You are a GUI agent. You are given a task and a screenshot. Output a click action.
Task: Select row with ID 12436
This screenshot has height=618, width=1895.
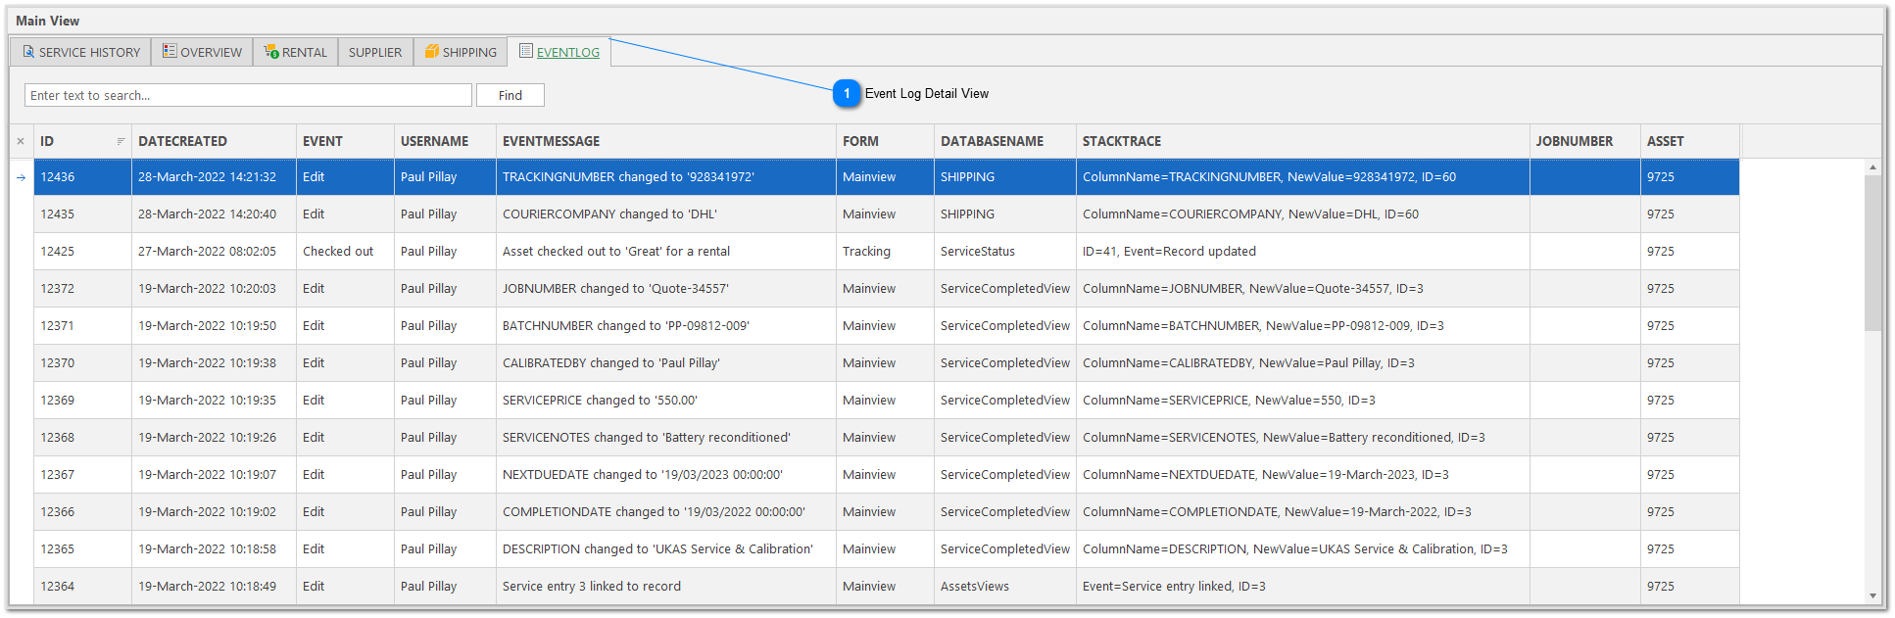pyautogui.click(x=886, y=177)
